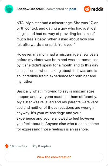Viewport: 108px width, 166px height.
Task: Click the paragraph starting "NTA. My sister"
Action: pos(58,34)
